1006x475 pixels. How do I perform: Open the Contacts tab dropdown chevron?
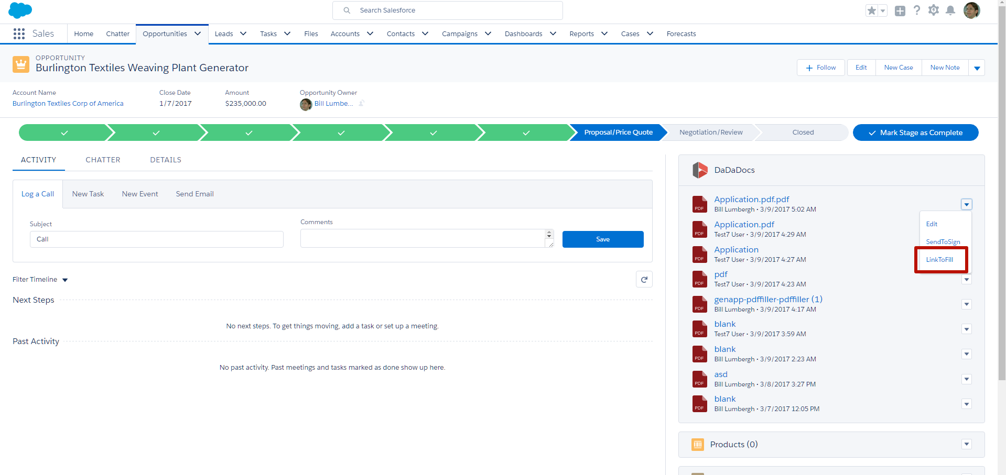click(425, 34)
